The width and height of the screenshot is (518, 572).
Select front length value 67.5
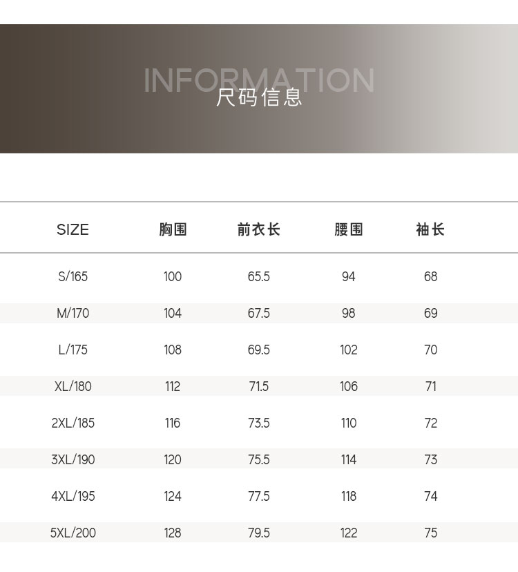(258, 314)
